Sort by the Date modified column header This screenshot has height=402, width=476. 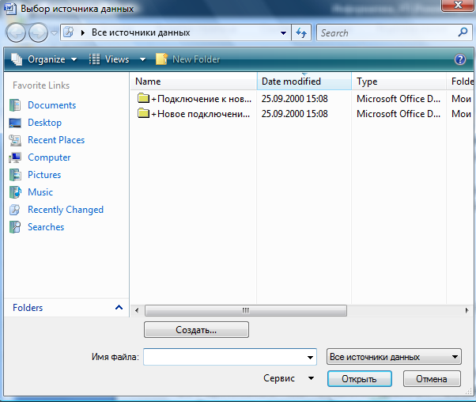304,82
